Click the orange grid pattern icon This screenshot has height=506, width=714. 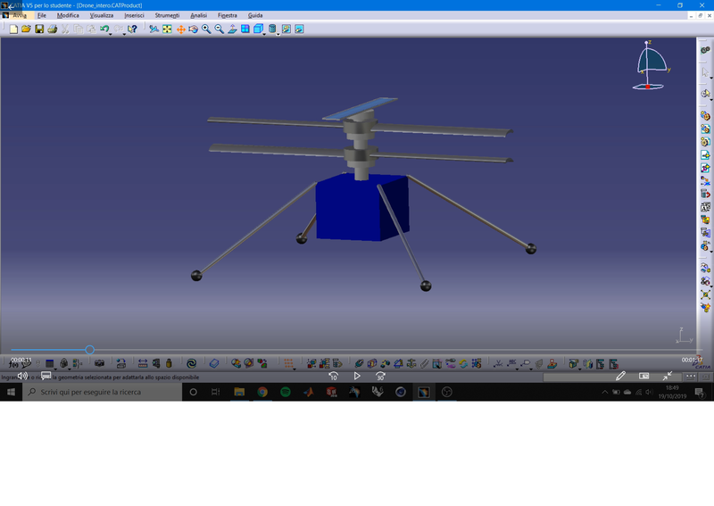(x=288, y=363)
